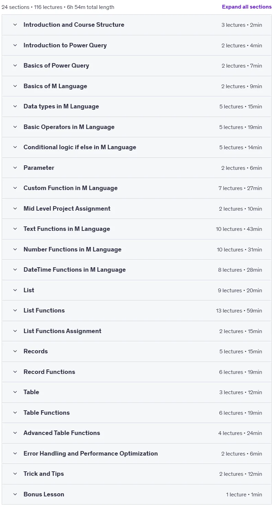
Task: Click chevron icon next to Introduction to Power Query
Action: point(15,45)
